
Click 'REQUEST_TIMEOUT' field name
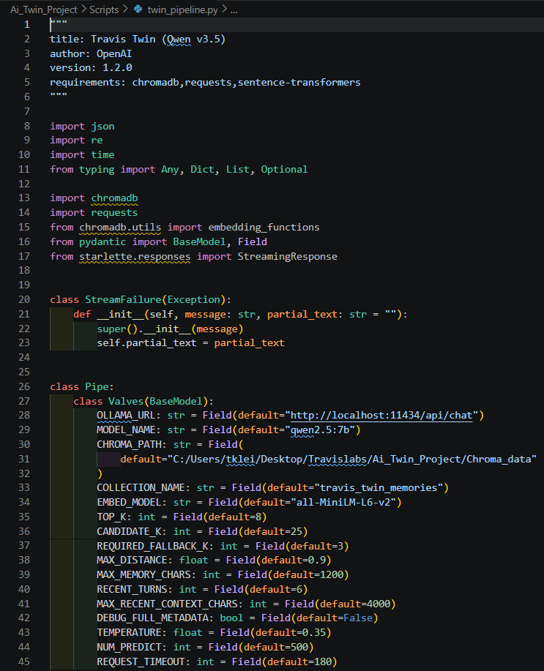141,661
